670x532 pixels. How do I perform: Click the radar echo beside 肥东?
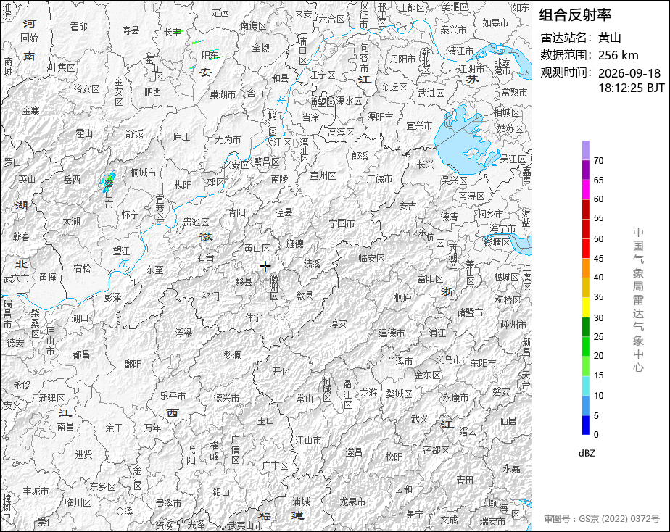[213, 54]
